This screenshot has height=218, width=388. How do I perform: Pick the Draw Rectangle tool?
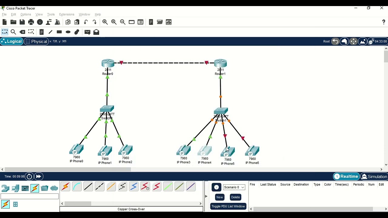point(59,32)
